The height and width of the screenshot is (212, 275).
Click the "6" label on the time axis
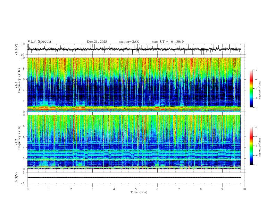point(158,189)
